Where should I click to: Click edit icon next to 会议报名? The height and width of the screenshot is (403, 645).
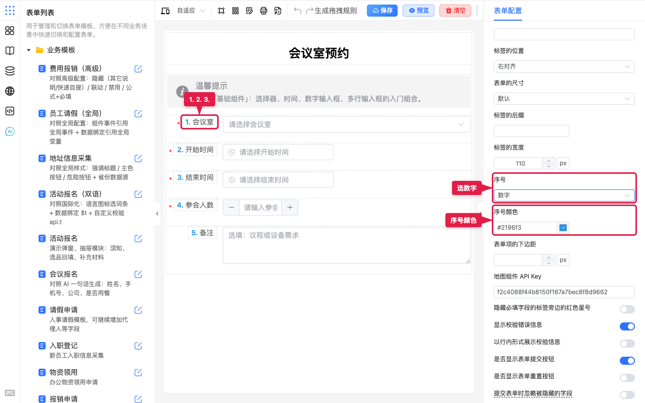click(x=138, y=275)
